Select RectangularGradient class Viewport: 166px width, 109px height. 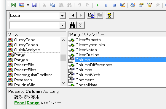click(33, 75)
